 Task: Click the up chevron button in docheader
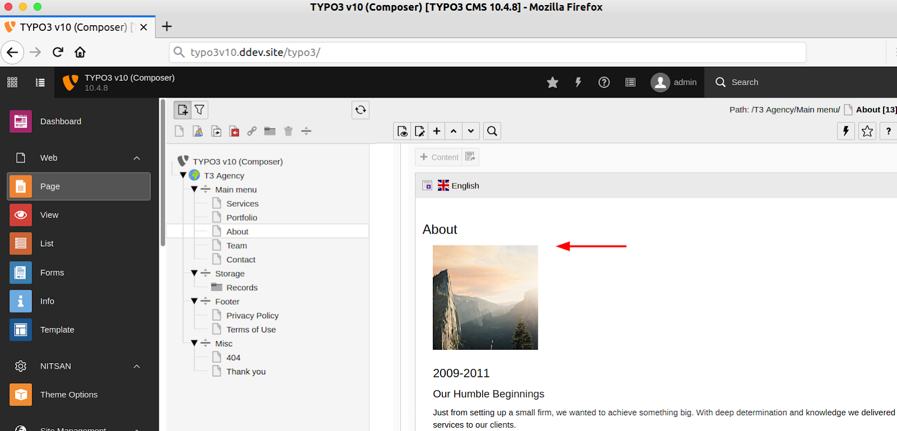click(x=454, y=131)
